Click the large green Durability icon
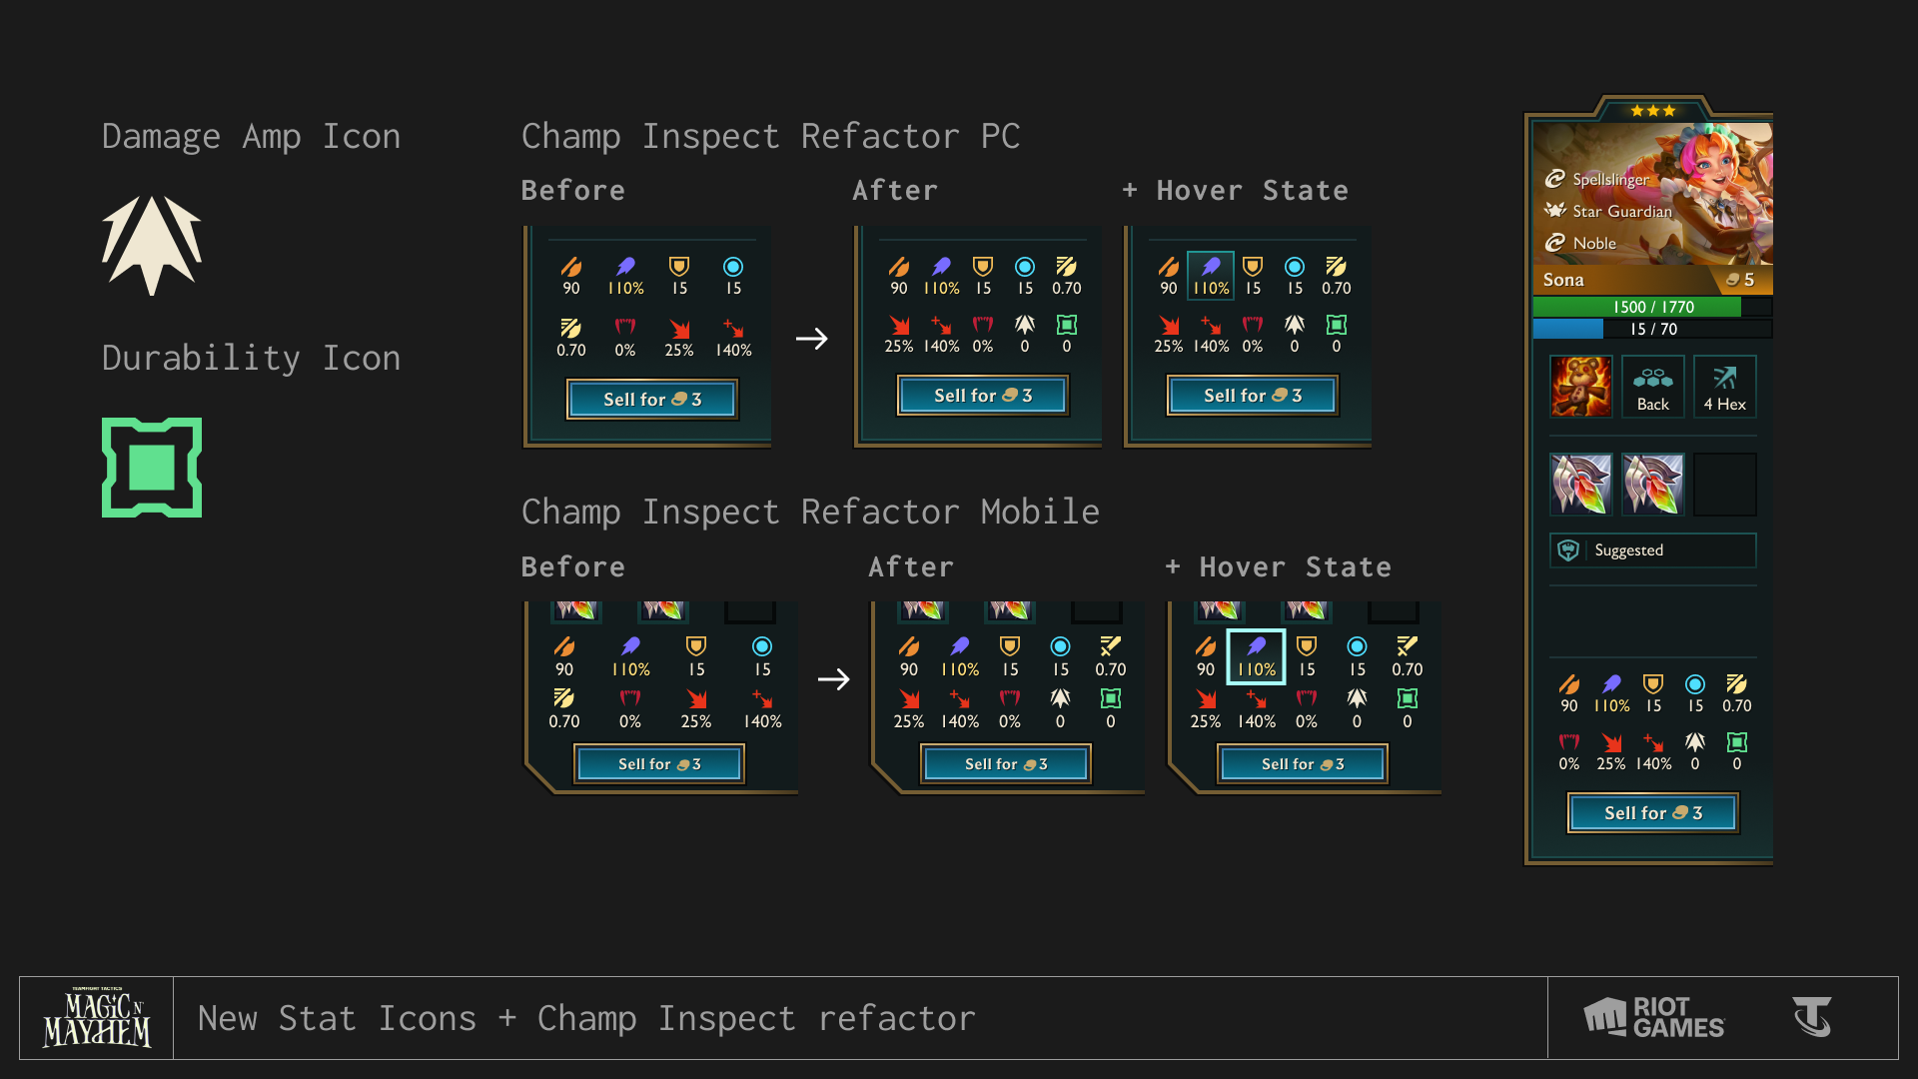 [x=152, y=468]
